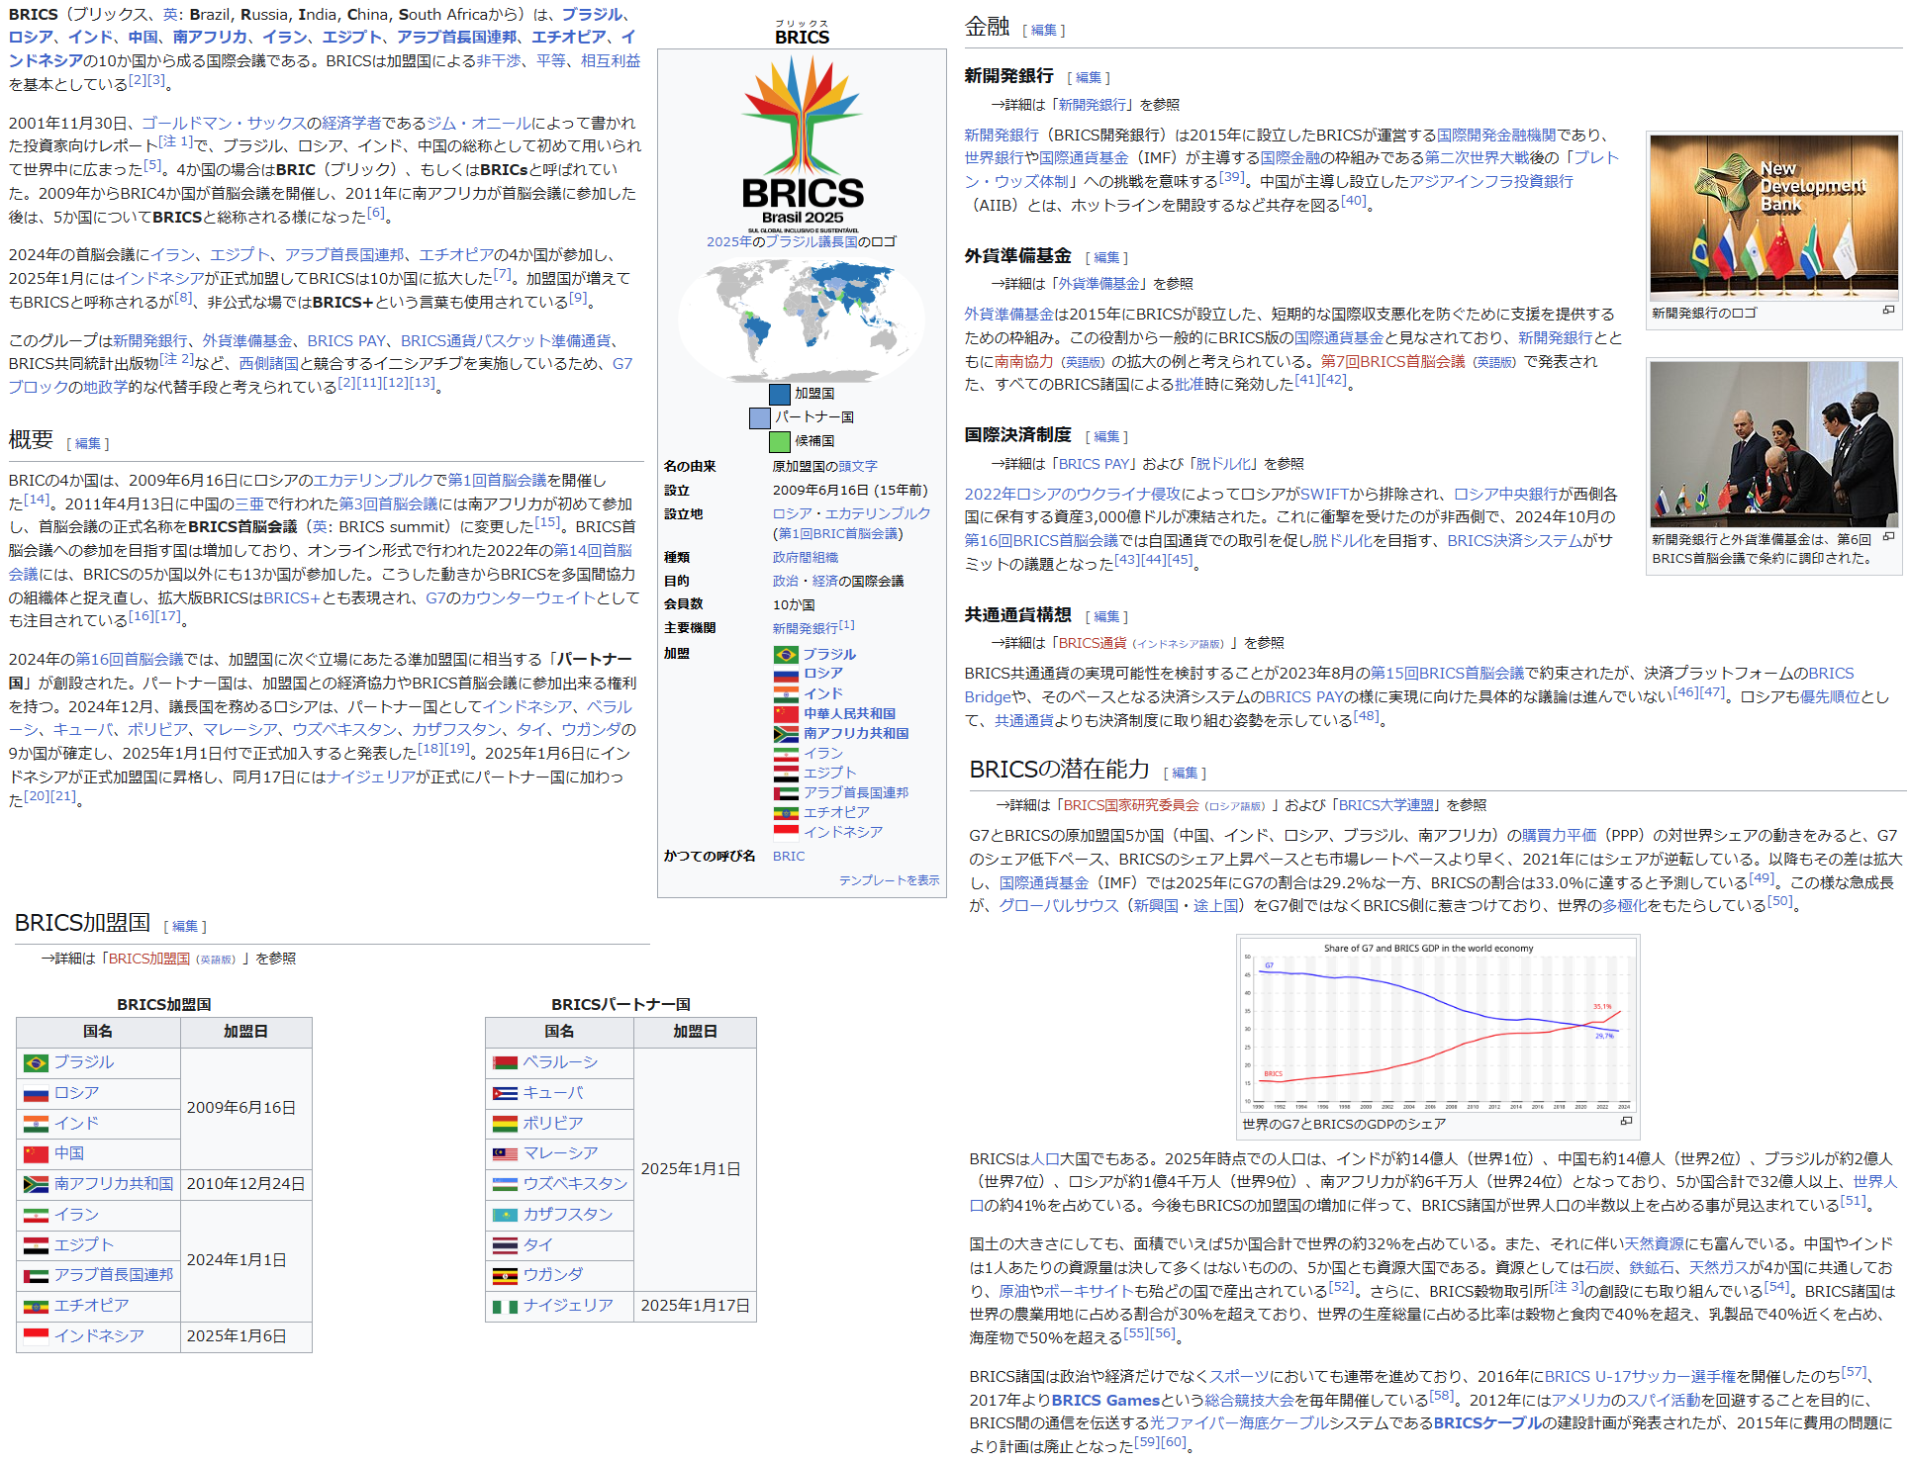Click the Malaysia flag in partner table
The image size is (1909, 1464).
(x=506, y=1154)
